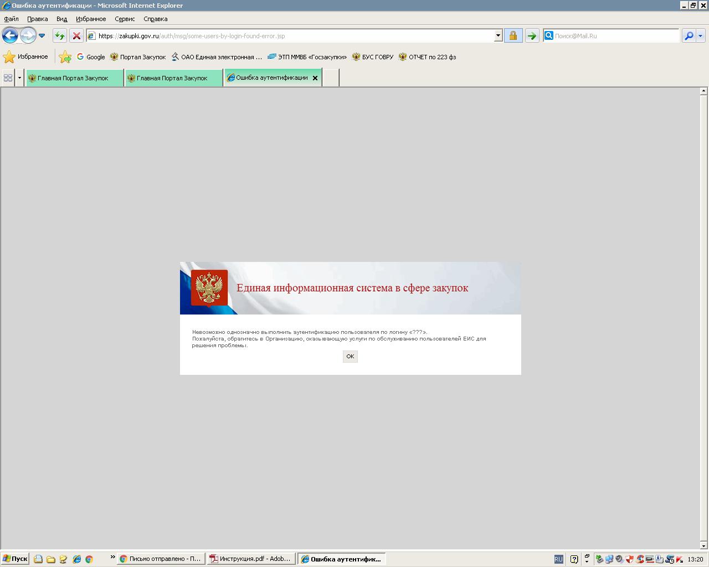Expand the search provider dropdown
The width and height of the screenshot is (709, 567).
click(701, 36)
